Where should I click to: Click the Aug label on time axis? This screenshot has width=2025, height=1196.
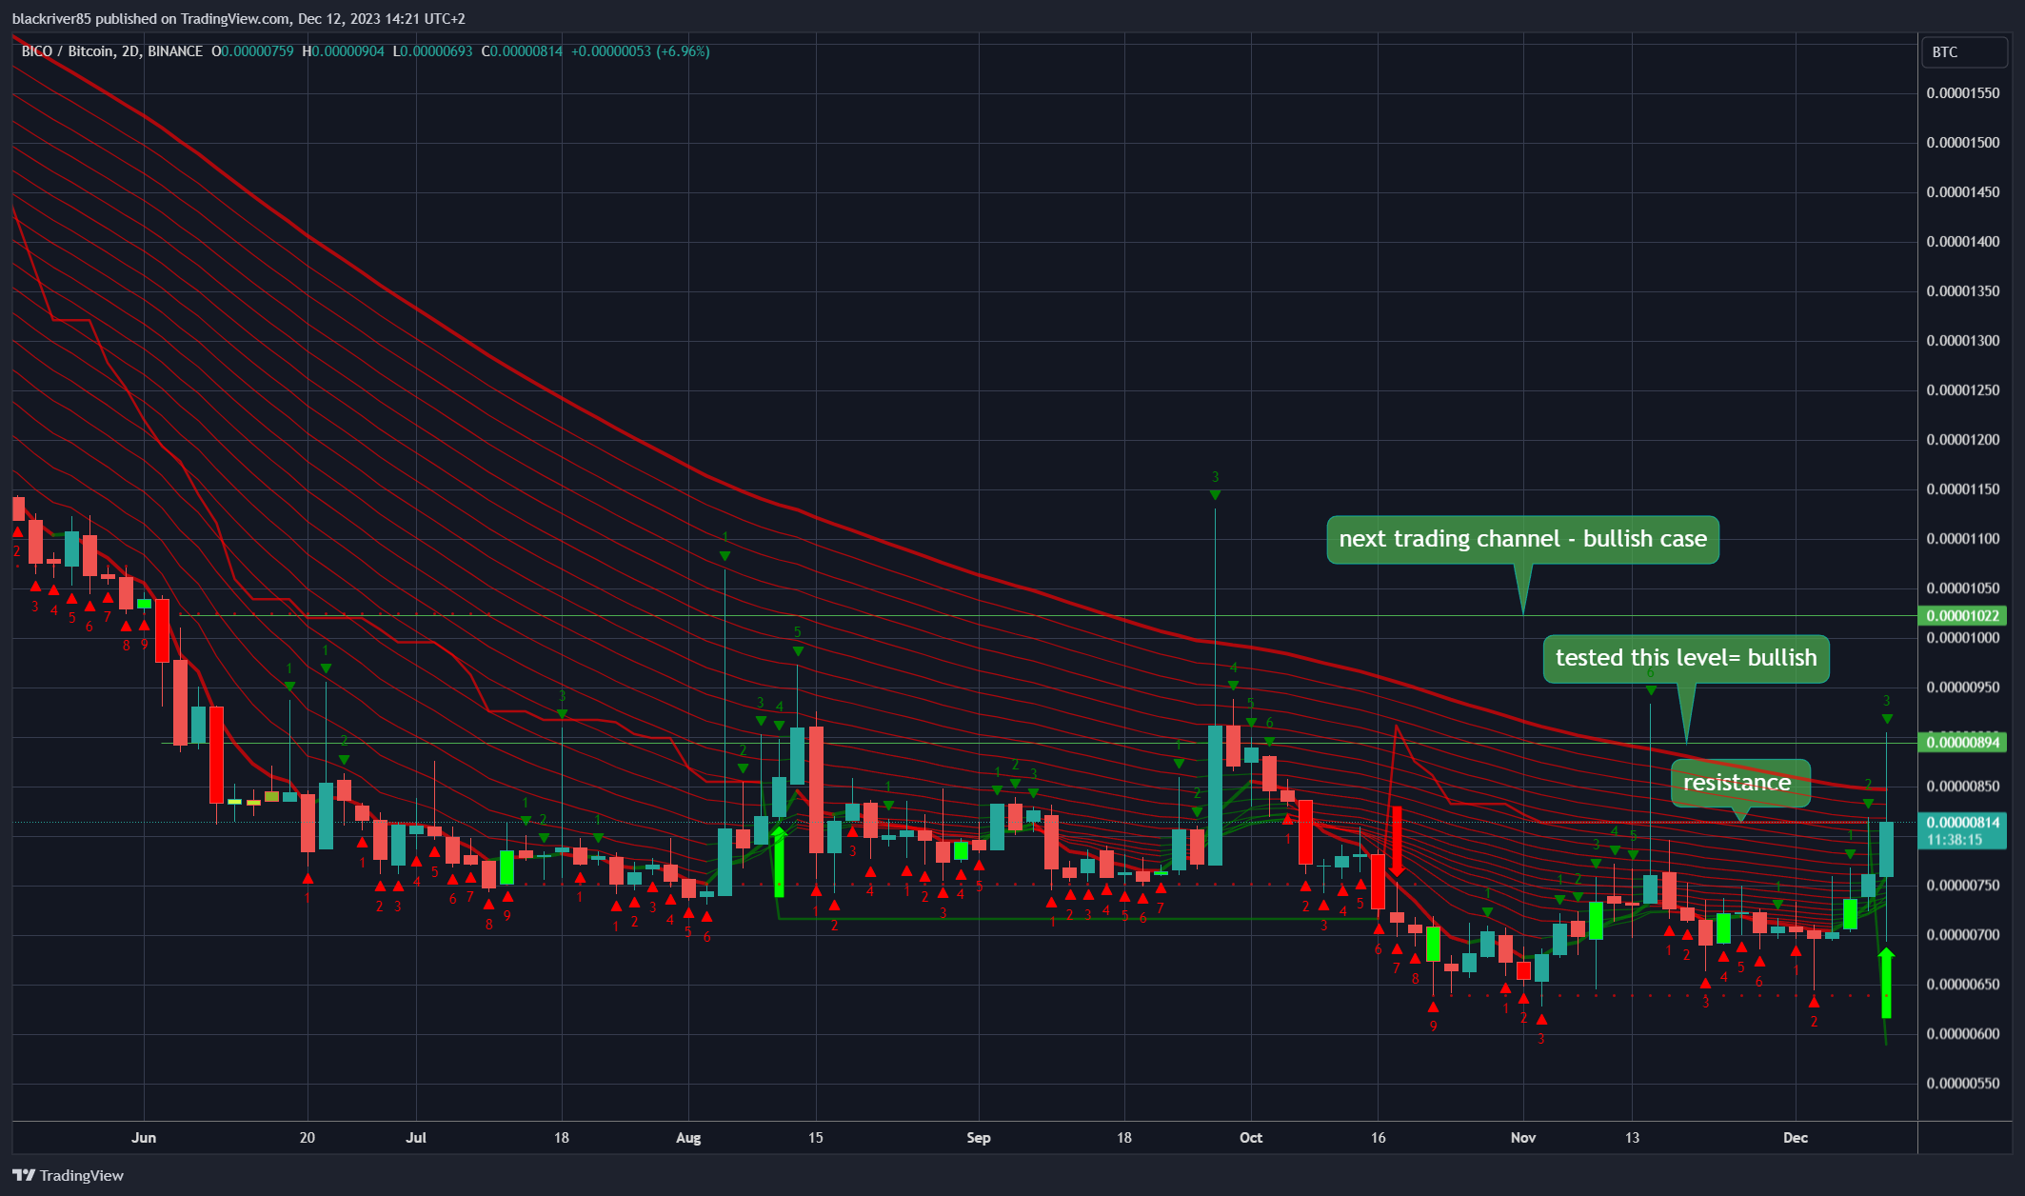688,1138
